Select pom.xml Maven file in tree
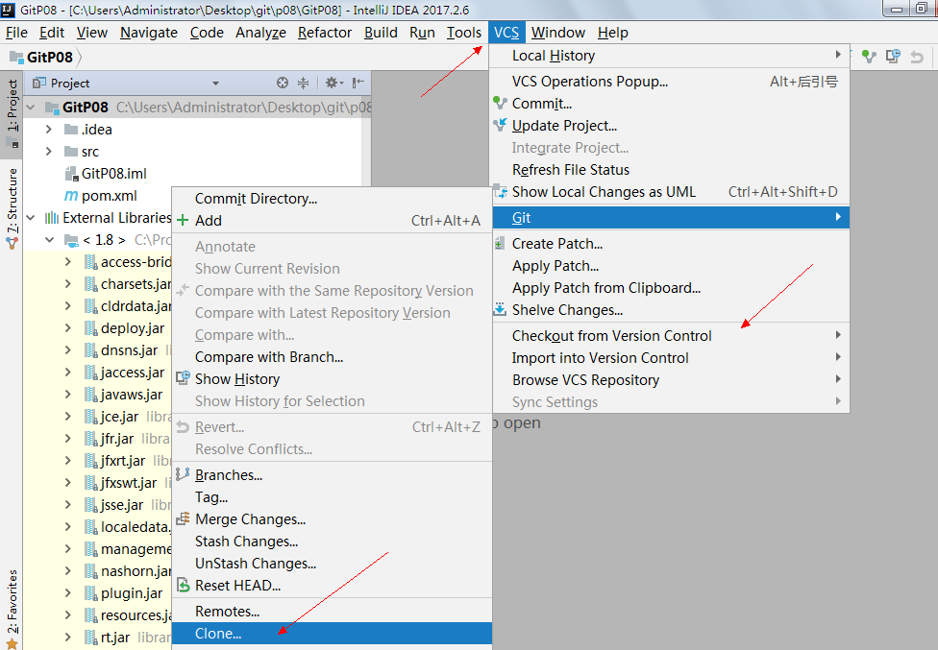 109,196
